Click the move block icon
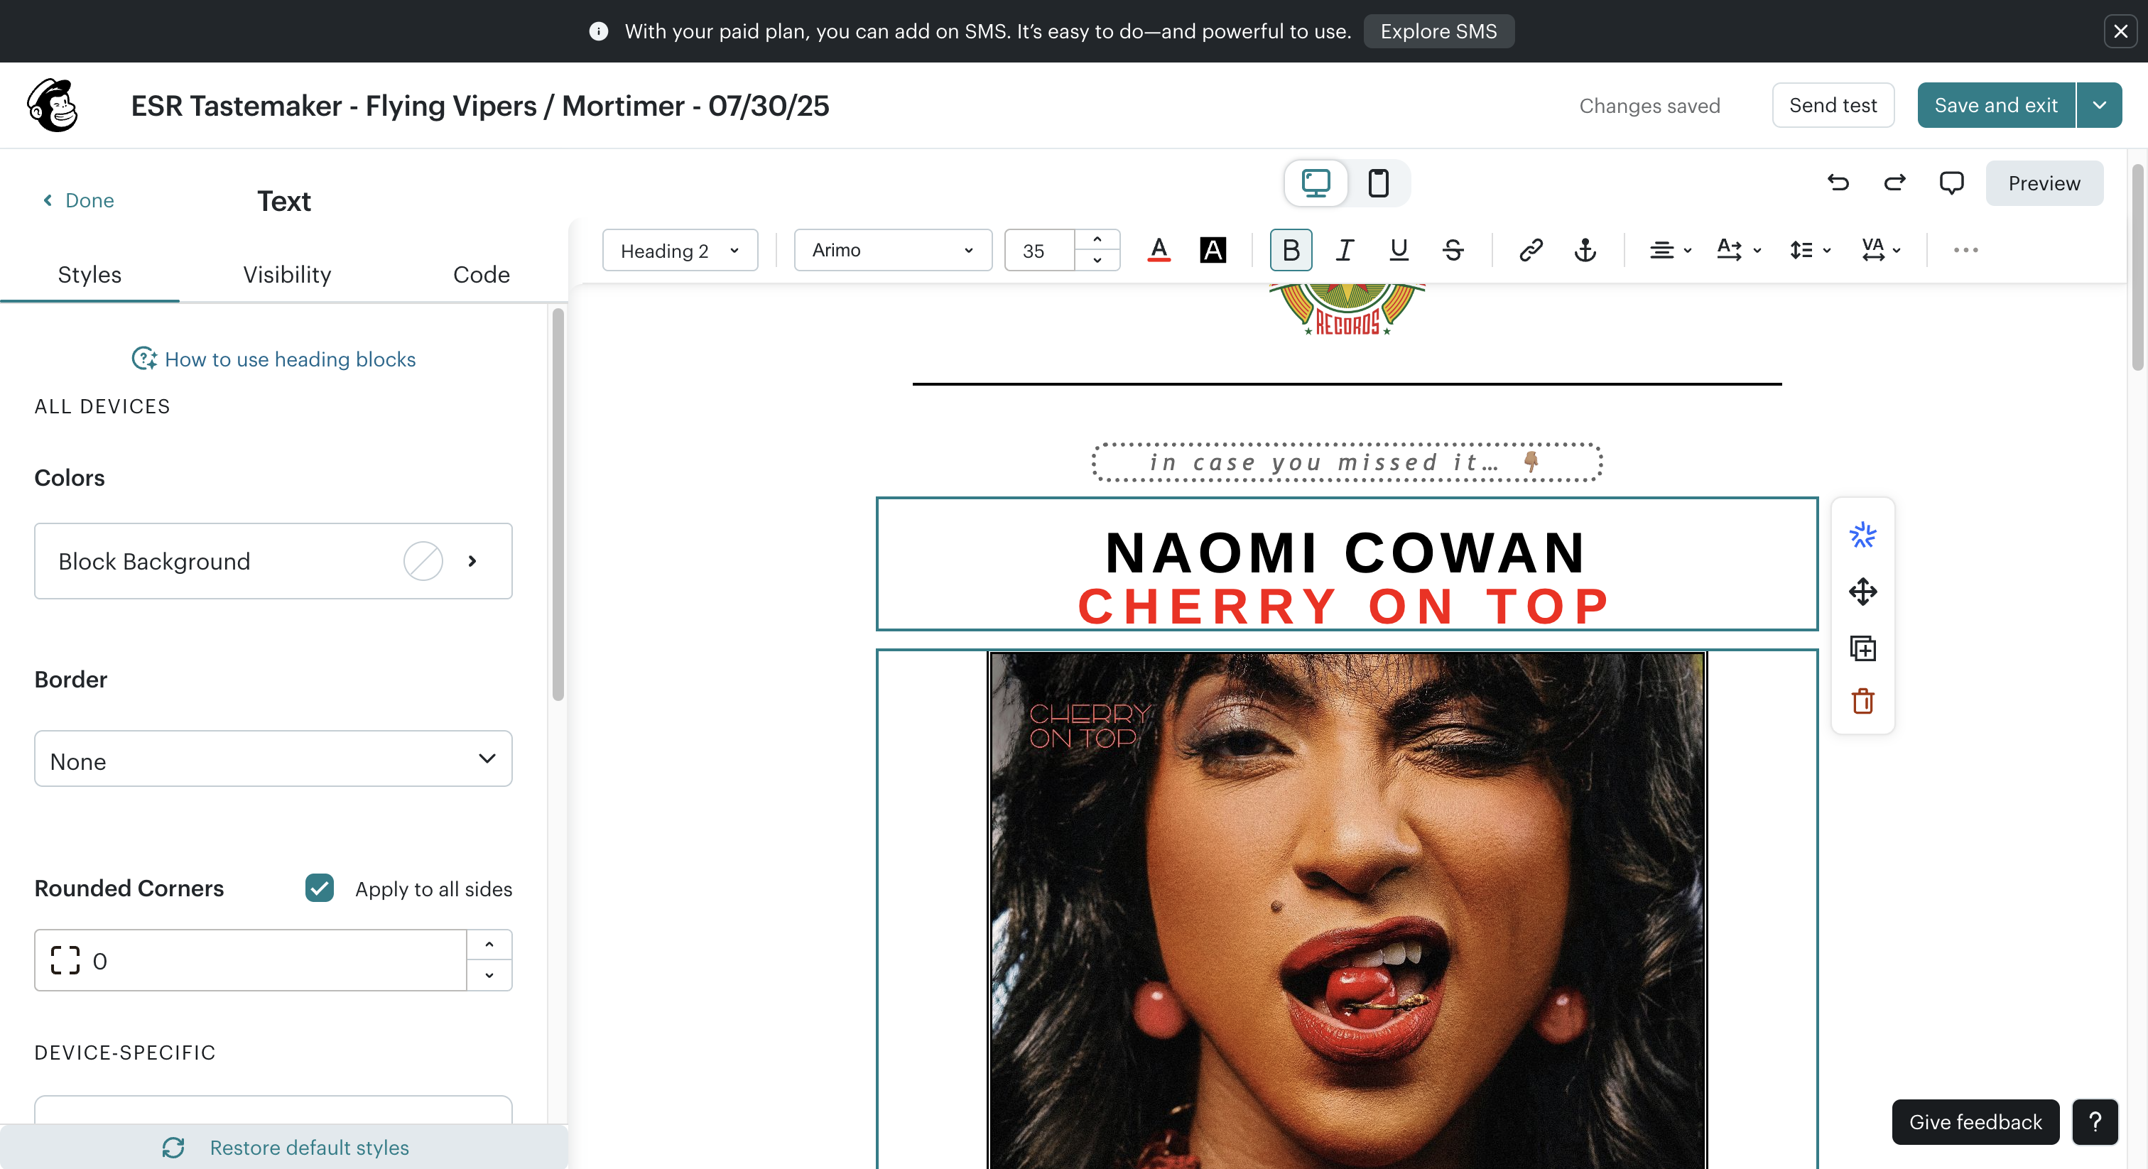Image resolution: width=2148 pixels, height=1169 pixels. click(x=1862, y=592)
